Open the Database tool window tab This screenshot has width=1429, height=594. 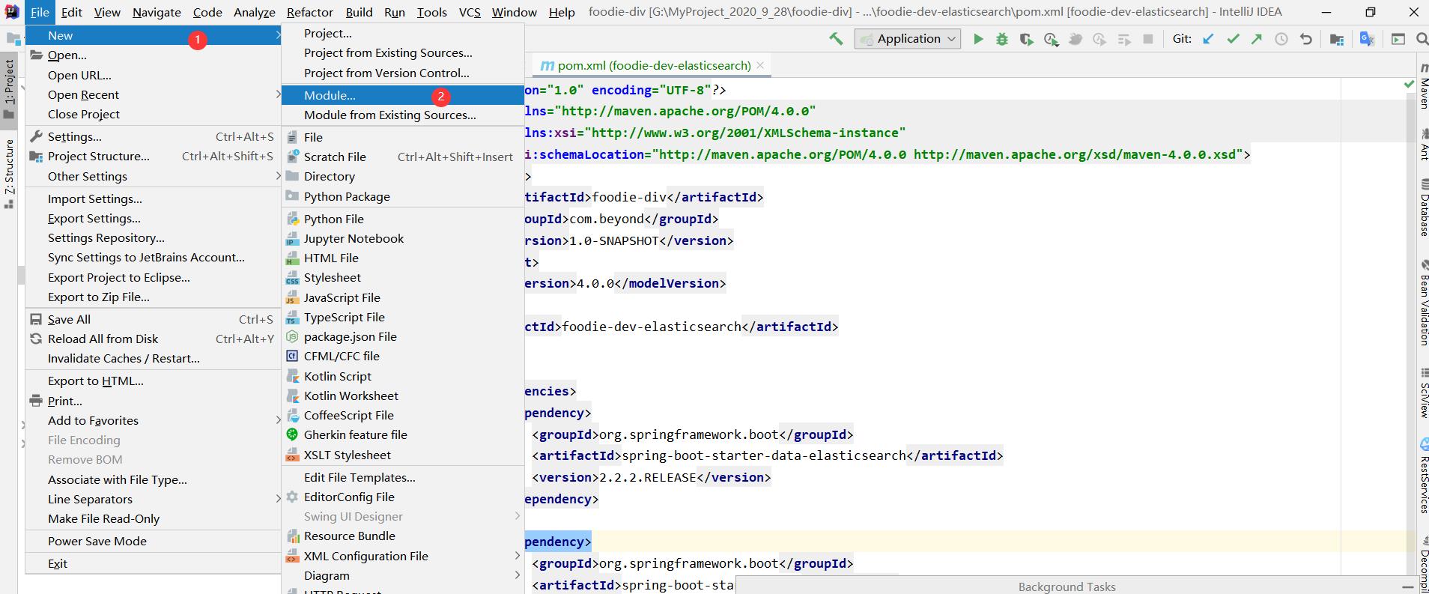(1423, 208)
